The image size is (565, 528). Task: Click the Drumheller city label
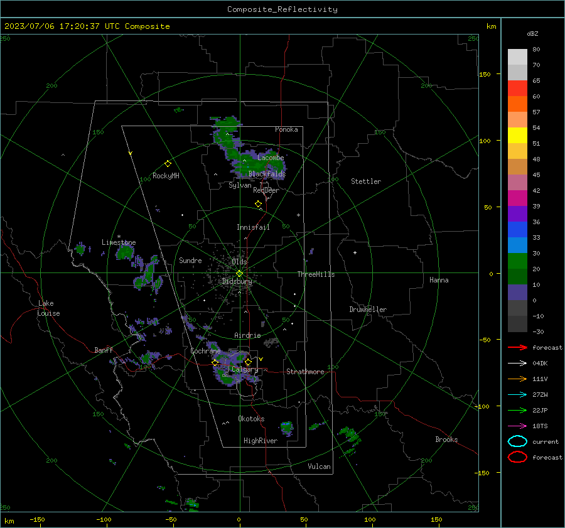pyautogui.click(x=368, y=310)
